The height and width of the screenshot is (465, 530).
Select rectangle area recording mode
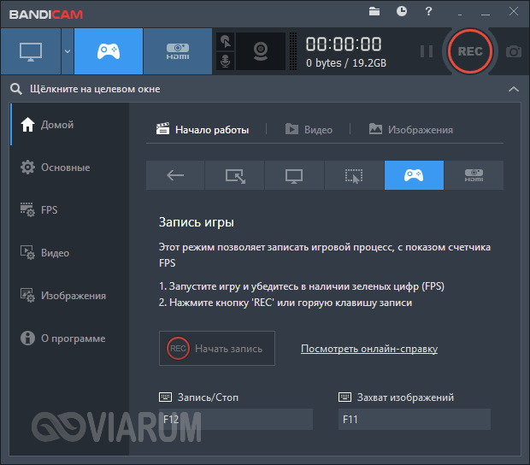coord(235,175)
